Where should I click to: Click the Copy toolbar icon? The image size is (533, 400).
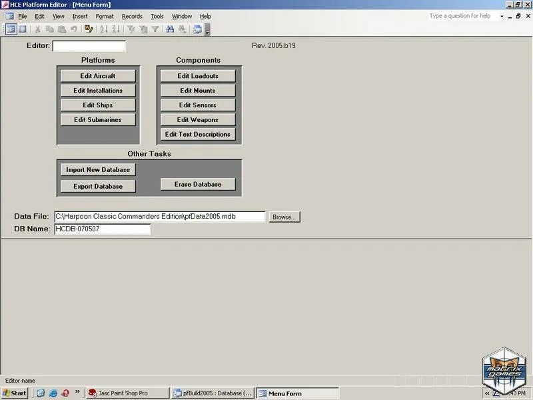pos(49,29)
